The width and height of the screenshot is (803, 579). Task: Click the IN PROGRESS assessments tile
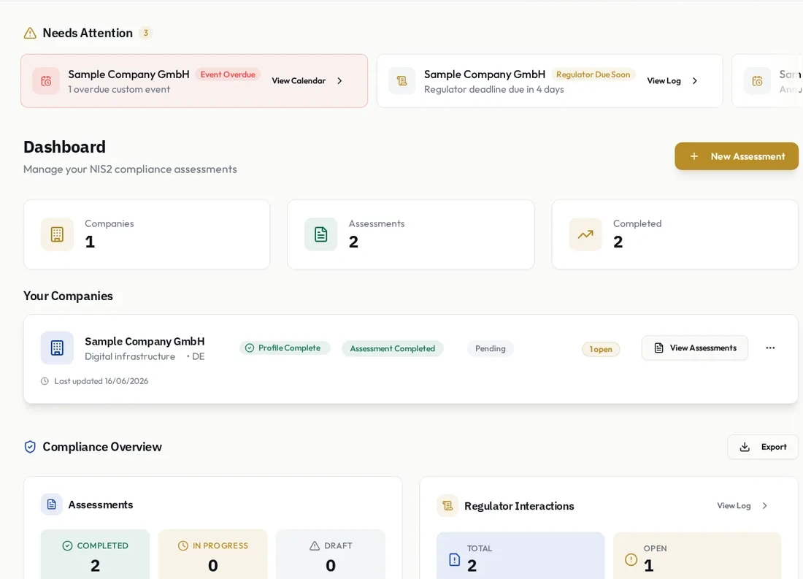[213, 554]
